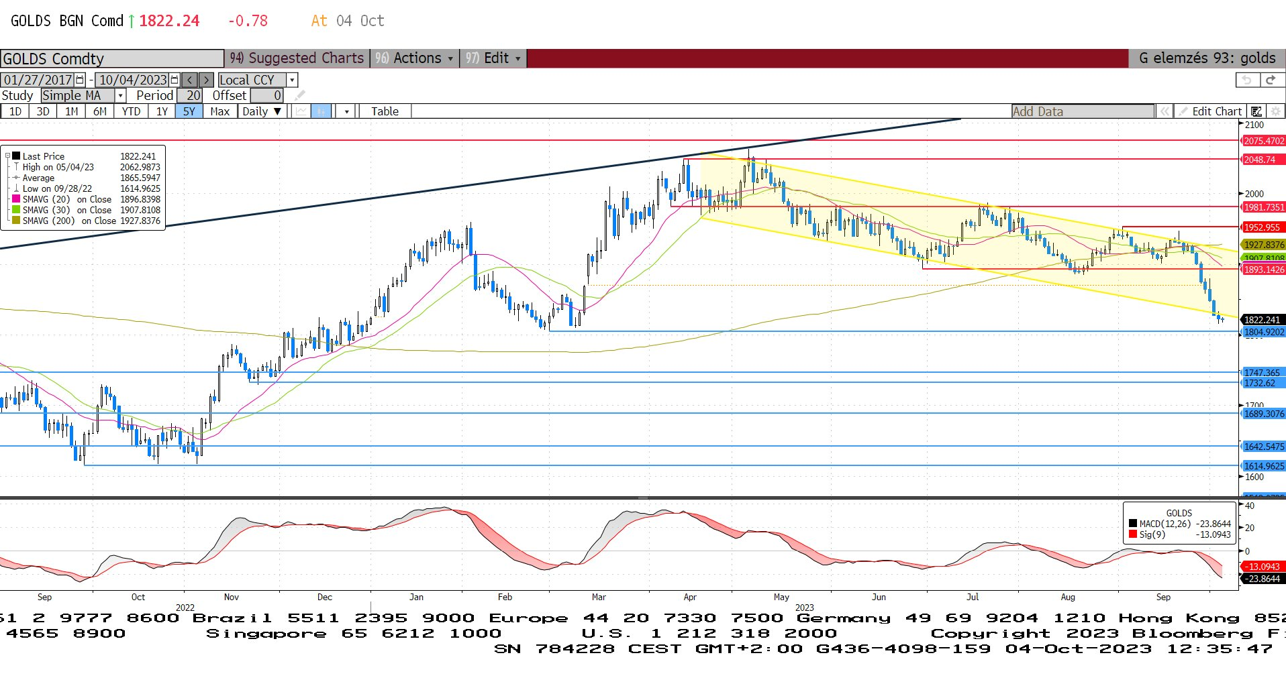
Task: Click the study edit pencil icon
Action: (x=299, y=96)
